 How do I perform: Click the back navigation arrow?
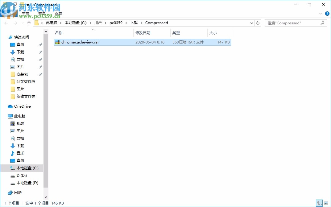point(6,23)
